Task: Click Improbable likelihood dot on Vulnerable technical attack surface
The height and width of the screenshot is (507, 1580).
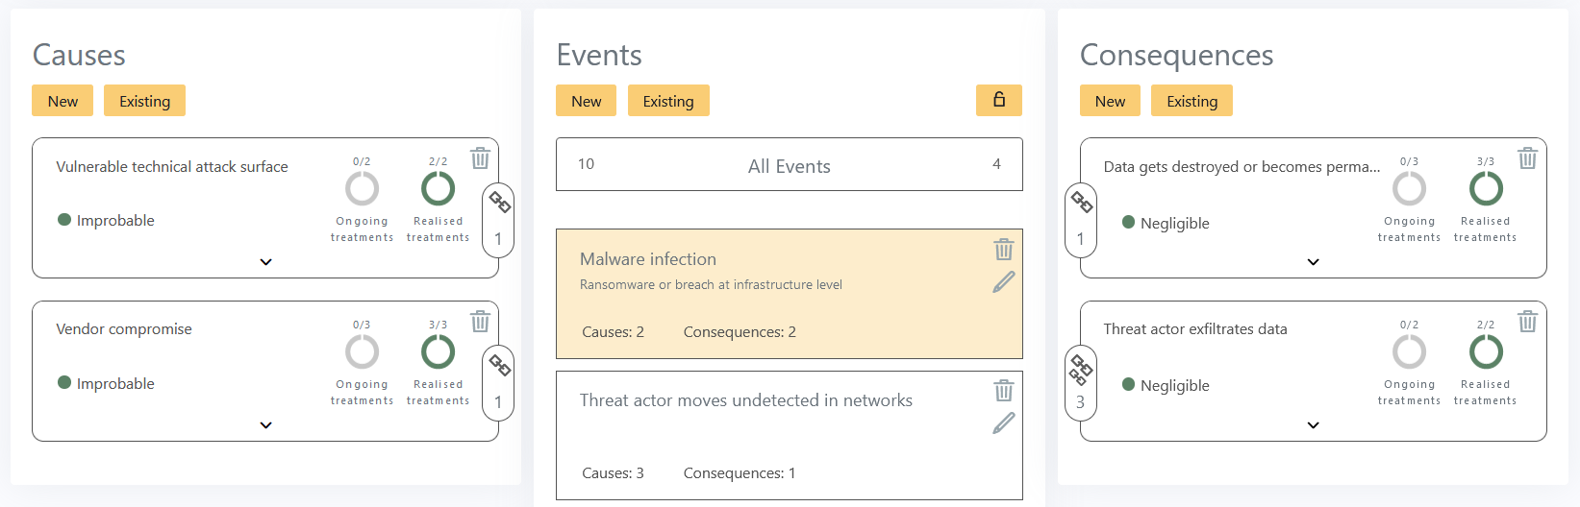Action: (x=64, y=220)
